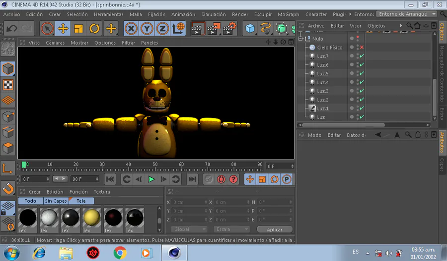Enable the red X tag on Cielo Físico
447x261 pixels.
coord(362,48)
